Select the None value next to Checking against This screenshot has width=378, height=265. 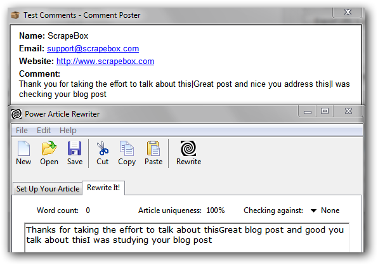[330, 210]
